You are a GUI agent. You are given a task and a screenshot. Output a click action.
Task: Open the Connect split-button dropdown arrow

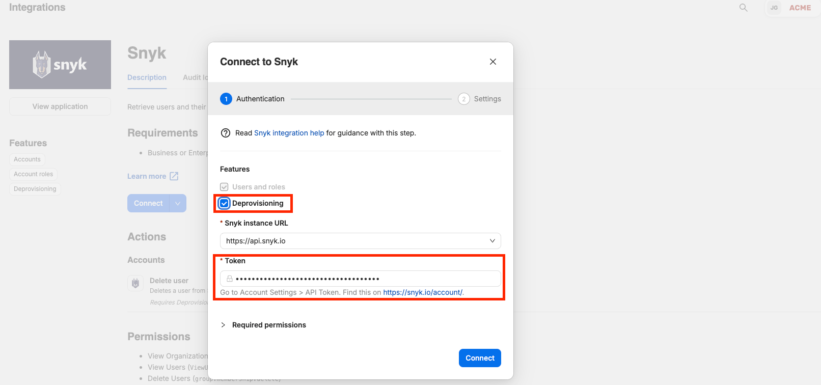click(x=178, y=203)
